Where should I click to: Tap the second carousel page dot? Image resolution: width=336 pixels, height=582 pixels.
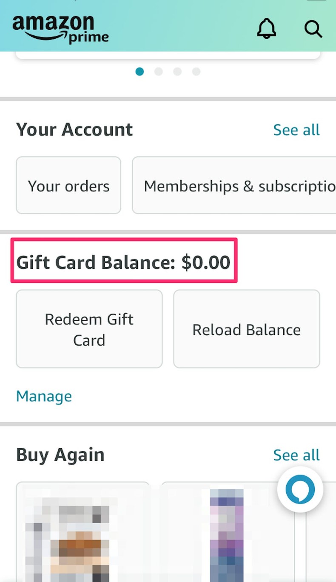[159, 72]
